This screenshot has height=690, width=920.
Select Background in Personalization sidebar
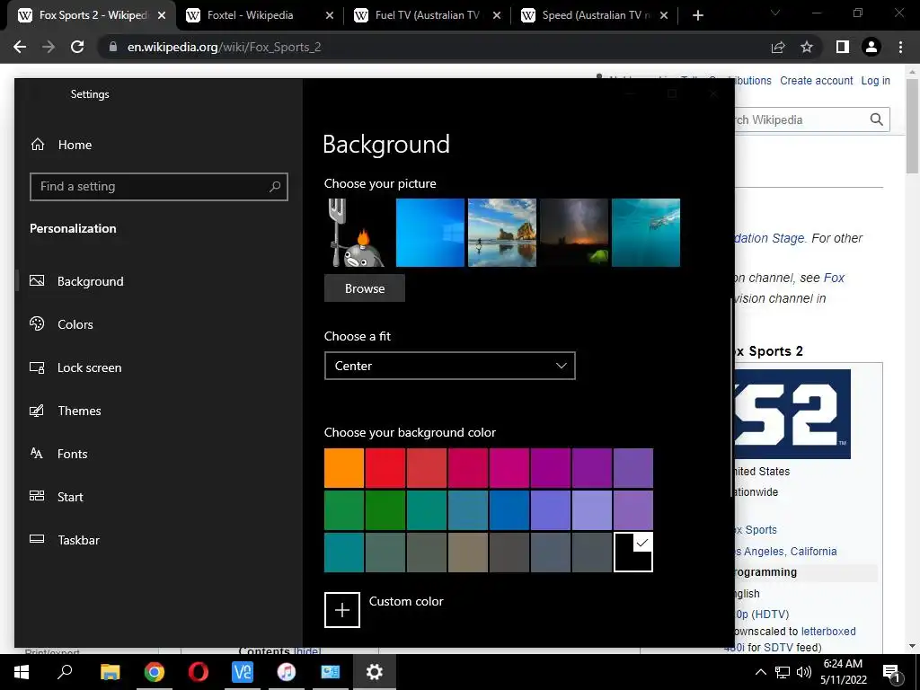[91, 281]
